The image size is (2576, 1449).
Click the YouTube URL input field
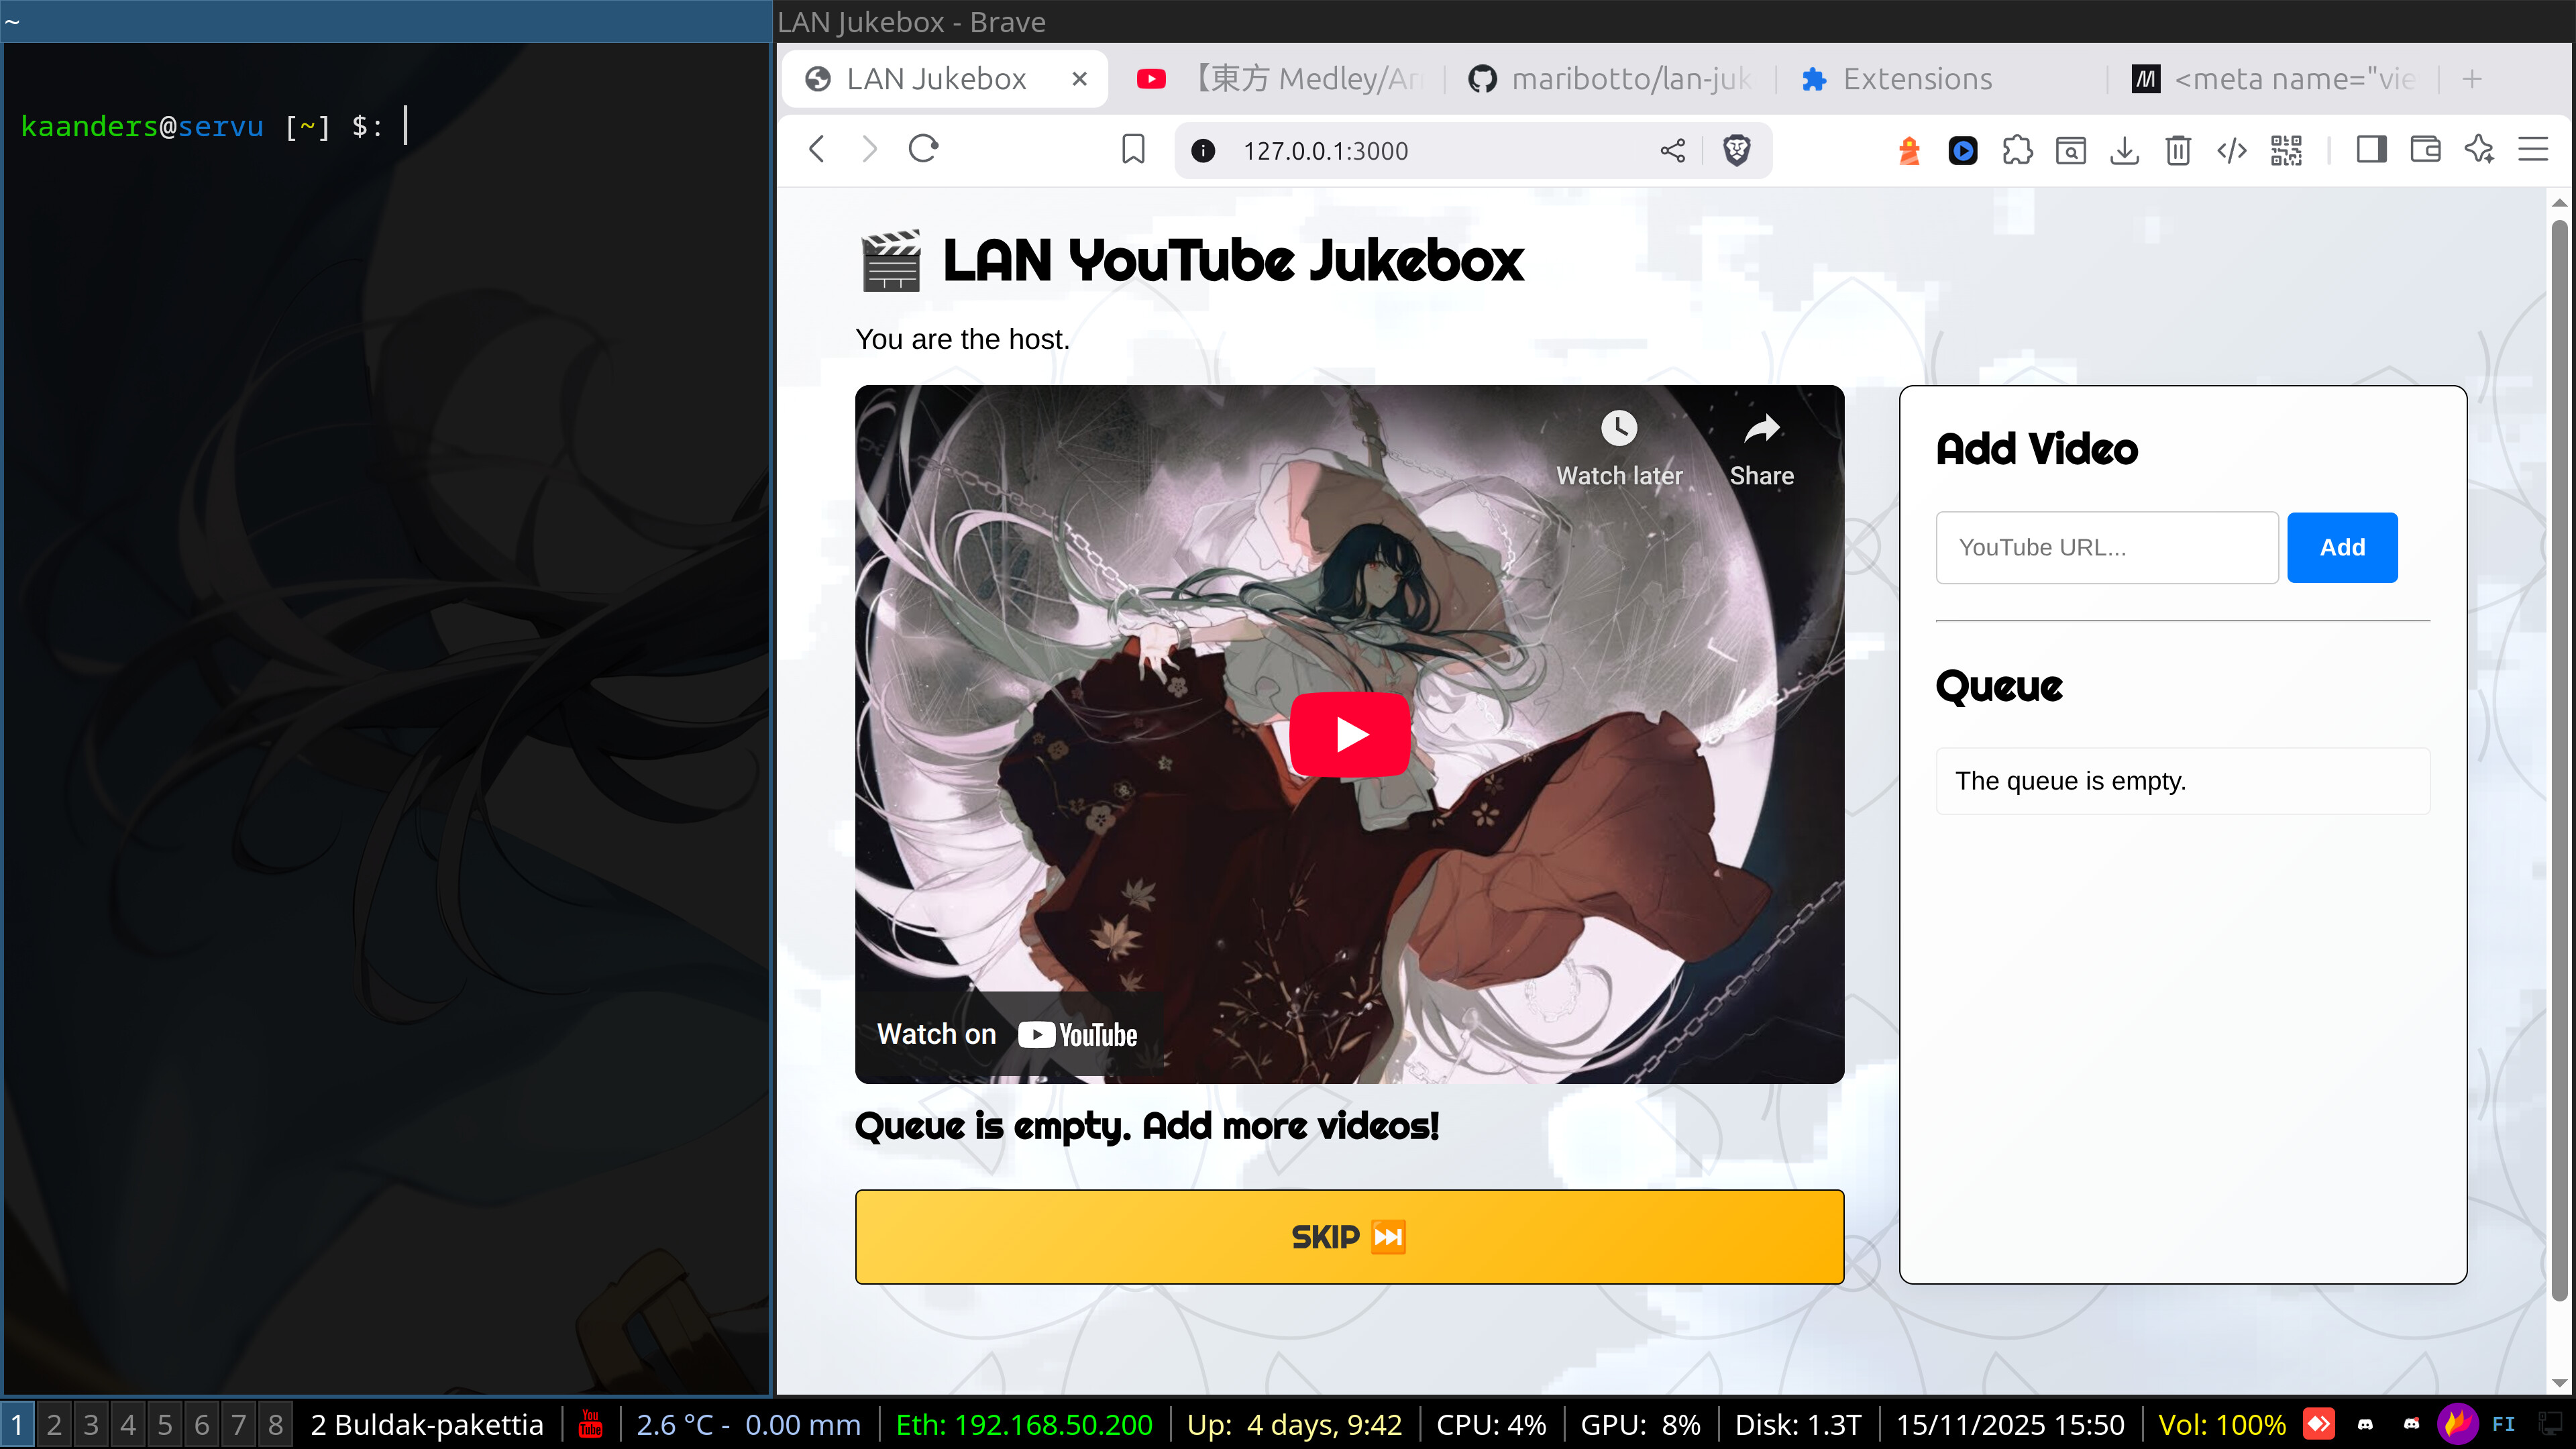pos(2106,547)
